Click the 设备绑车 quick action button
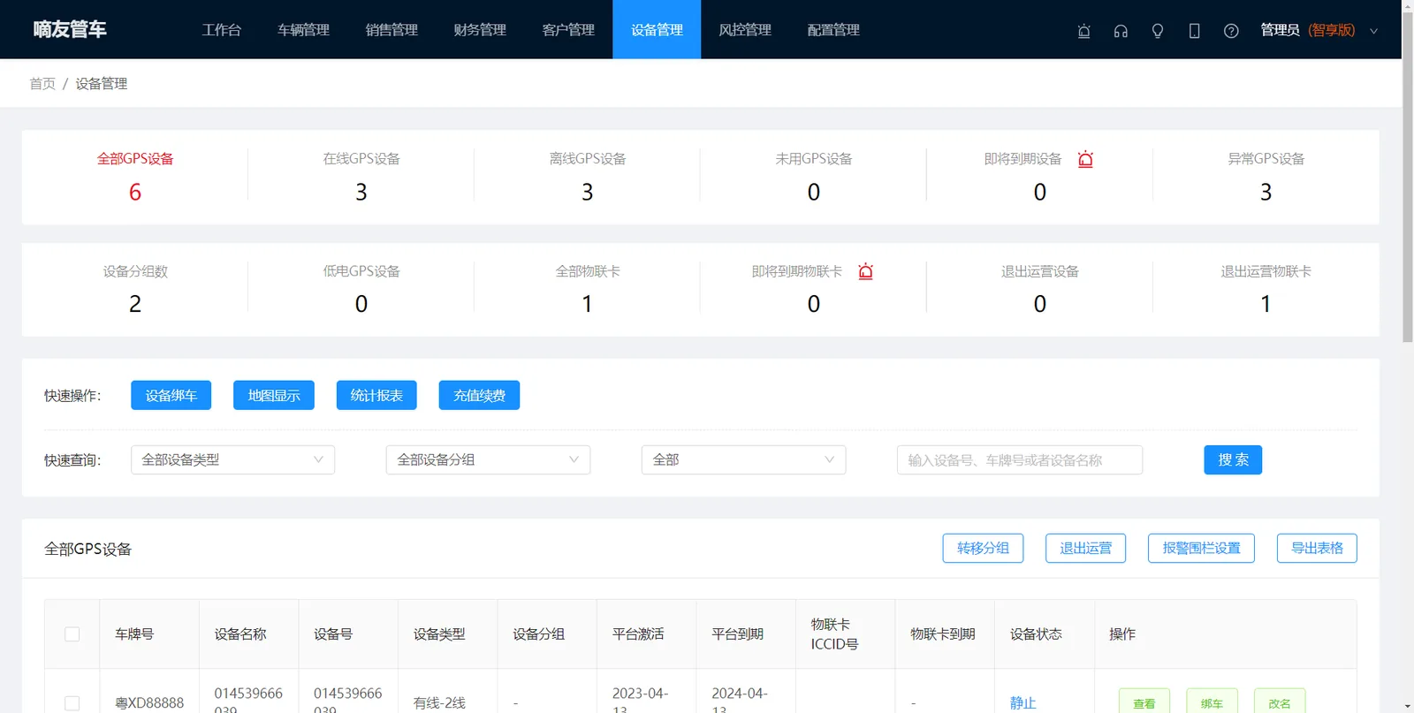 point(171,396)
